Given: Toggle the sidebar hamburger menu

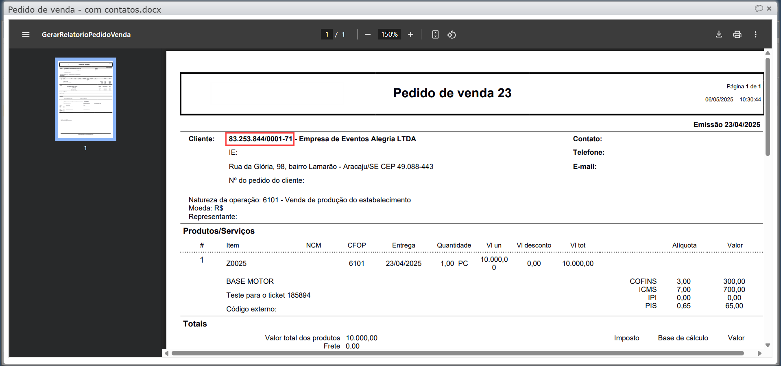Looking at the screenshot, I should tap(26, 35).
